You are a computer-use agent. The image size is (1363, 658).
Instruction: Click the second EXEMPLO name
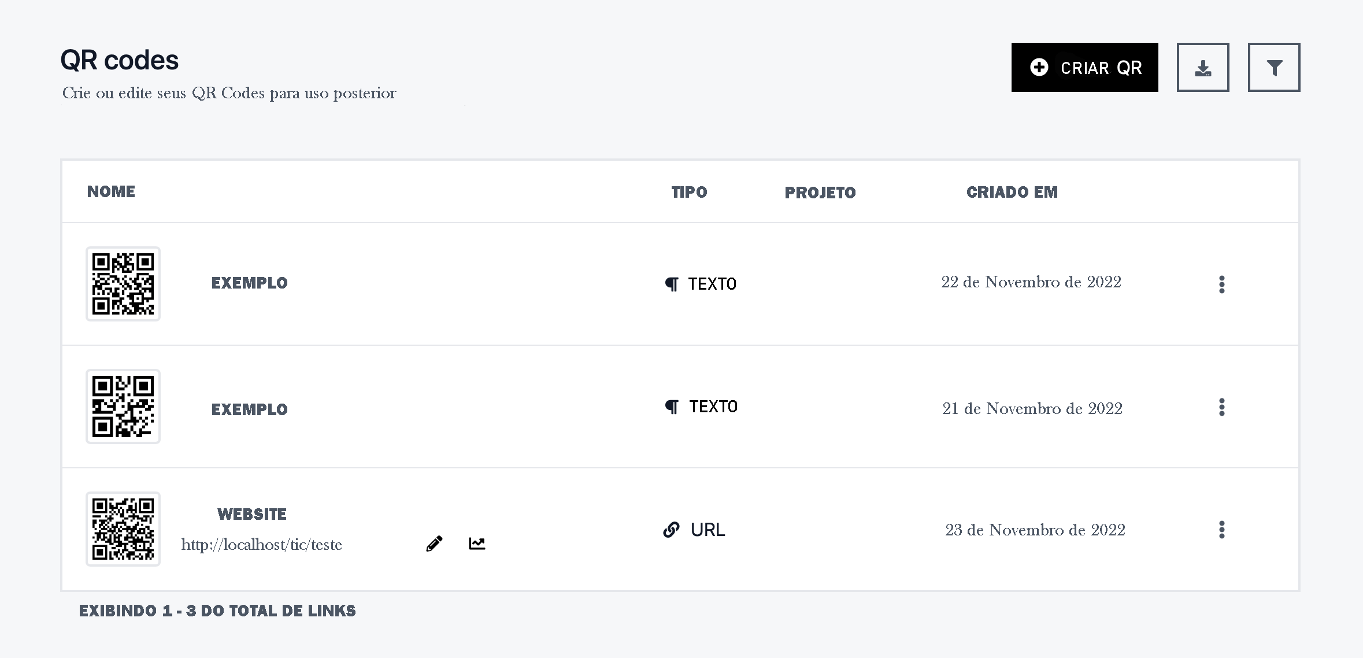coord(249,409)
